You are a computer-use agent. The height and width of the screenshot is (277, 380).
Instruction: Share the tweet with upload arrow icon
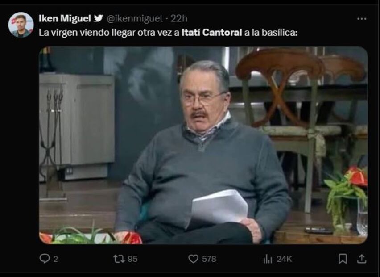click(361, 259)
